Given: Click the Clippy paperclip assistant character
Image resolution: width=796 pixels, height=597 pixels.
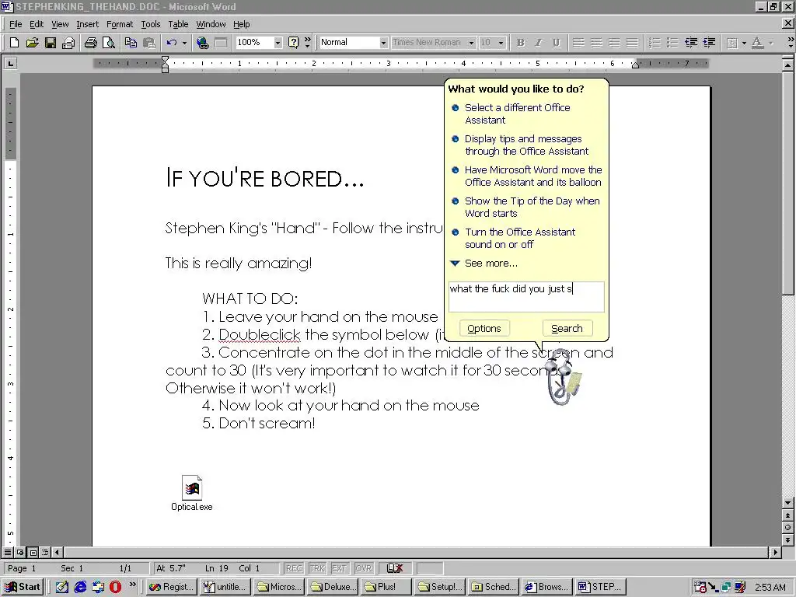Looking at the screenshot, I should 561,377.
